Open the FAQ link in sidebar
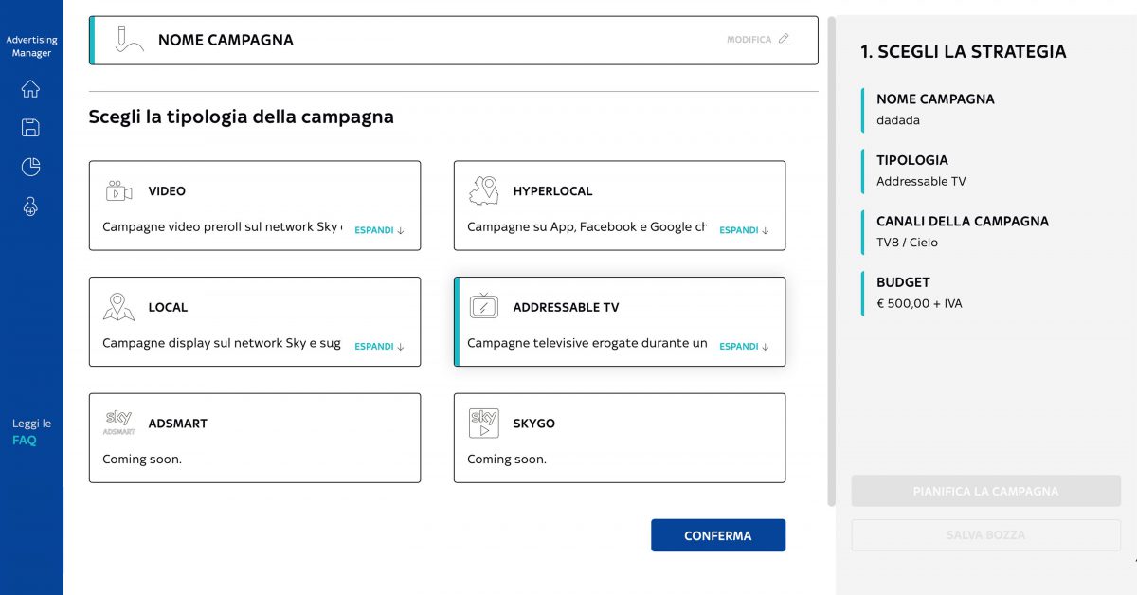The width and height of the screenshot is (1137, 595). point(25,441)
